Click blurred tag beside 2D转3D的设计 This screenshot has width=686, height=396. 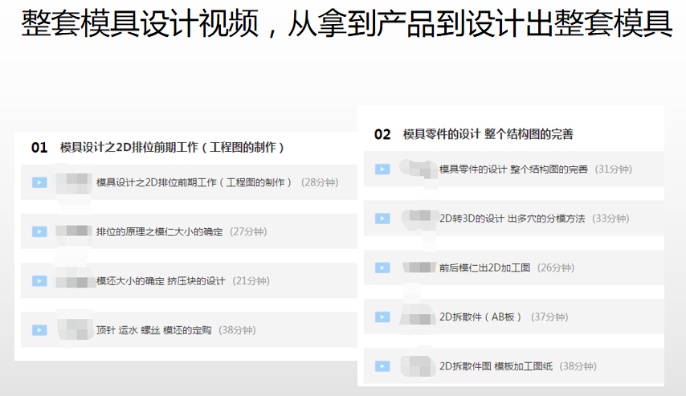point(419,218)
